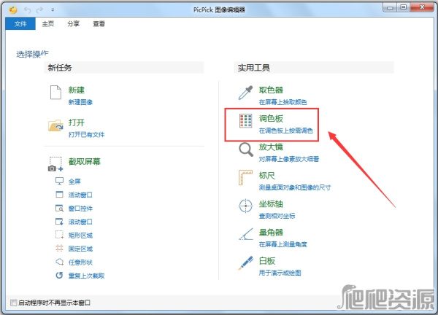Click the 标尺 ruler icon
This screenshot has width=438, height=315.
(245, 178)
